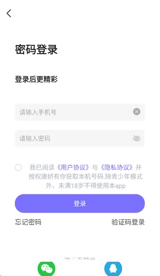Tap the purple 登录 button
Screen dimensions: 160x276
80,204
